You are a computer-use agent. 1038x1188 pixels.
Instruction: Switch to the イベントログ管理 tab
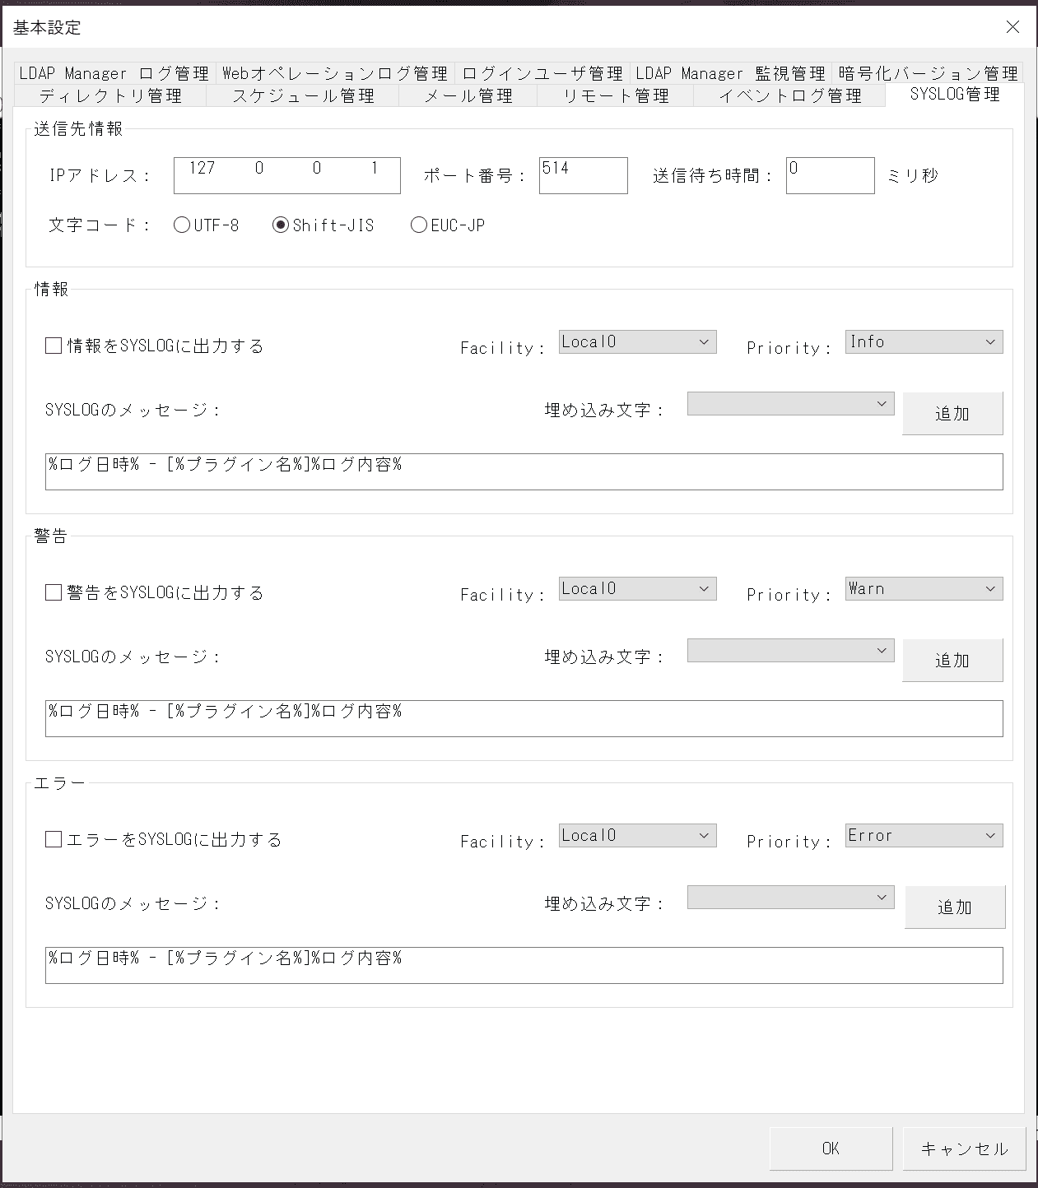point(789,95)
